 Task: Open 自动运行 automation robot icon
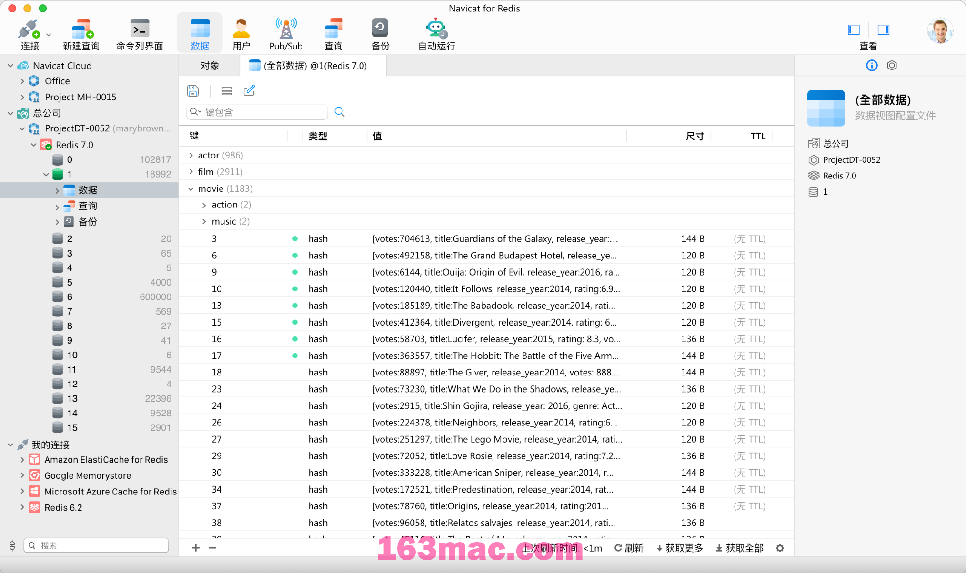click(x=436, y=33)
